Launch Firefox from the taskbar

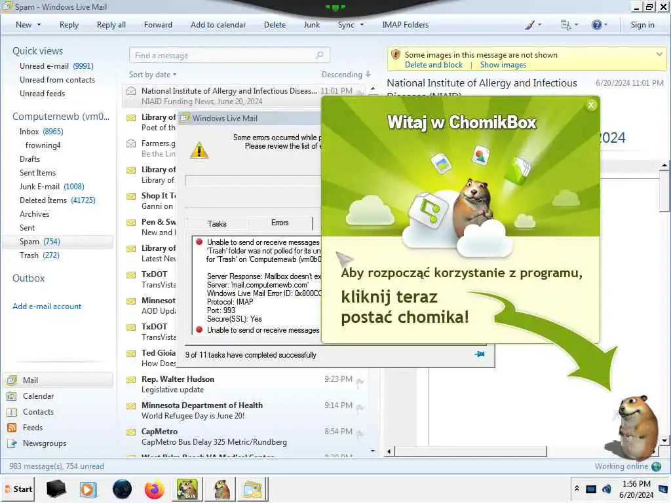(155, 489)
